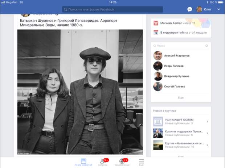Image resolution: width=225 pixels, height=168 pixels.
Task: Open Владимир Куликов's avatar
Action: pyautogui.click(x=158, y=76)
